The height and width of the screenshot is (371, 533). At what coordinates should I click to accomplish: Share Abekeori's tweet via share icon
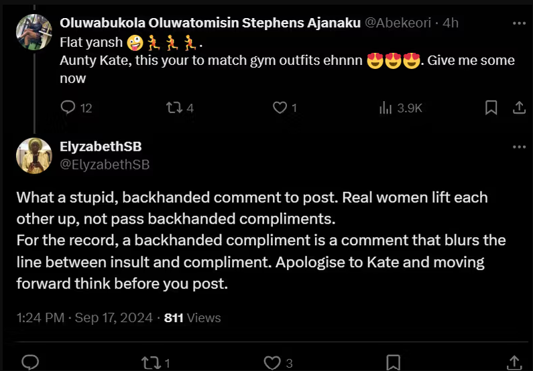(x=518, y=107)
